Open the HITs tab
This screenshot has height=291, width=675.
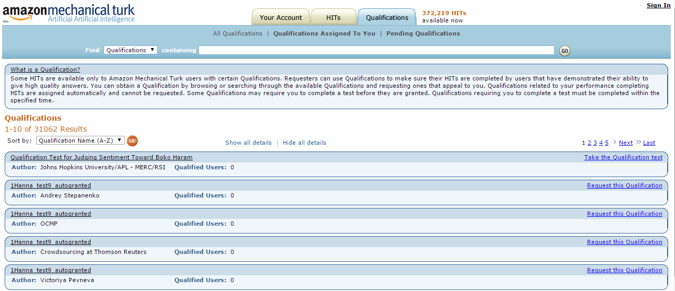coord(334,17)
